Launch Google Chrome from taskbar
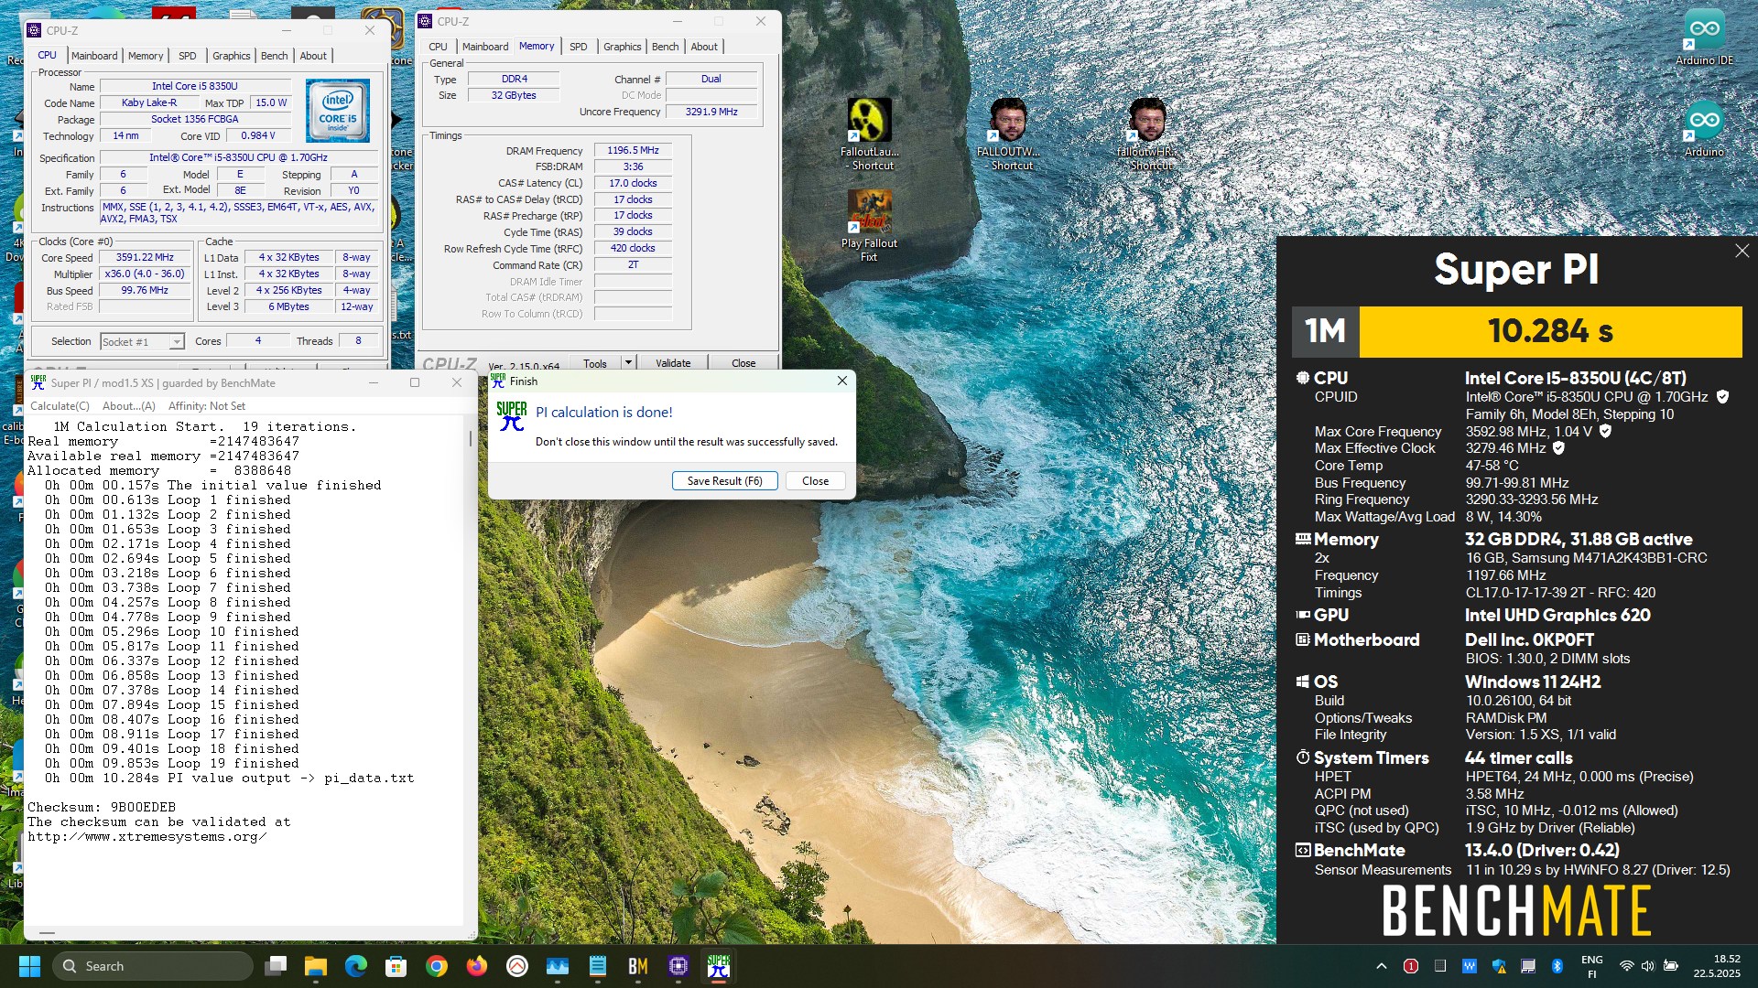 click(437, 966)
